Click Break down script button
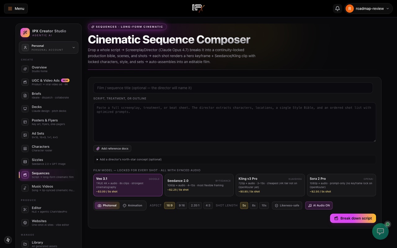Viewport: 397px width, 248px height. pos(353,218)
